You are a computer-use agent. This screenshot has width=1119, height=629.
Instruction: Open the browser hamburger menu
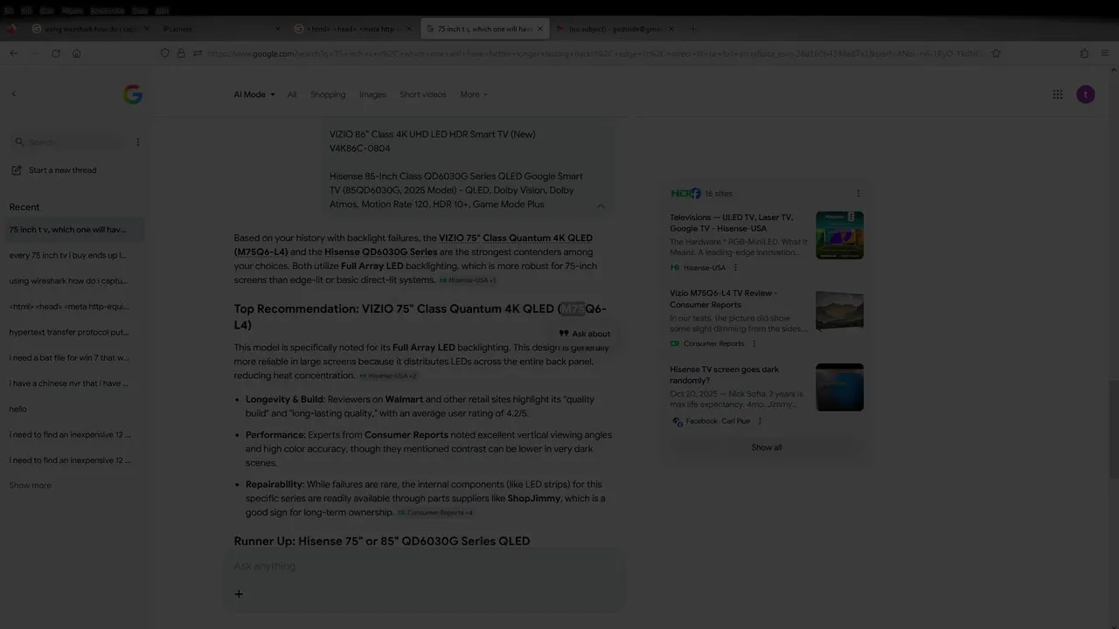(x=1105, y=53)
